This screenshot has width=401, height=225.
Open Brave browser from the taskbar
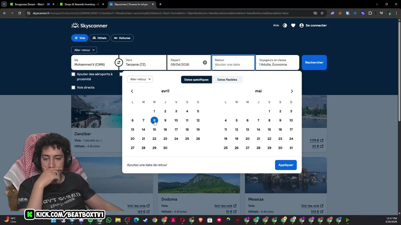pos(200,220)
